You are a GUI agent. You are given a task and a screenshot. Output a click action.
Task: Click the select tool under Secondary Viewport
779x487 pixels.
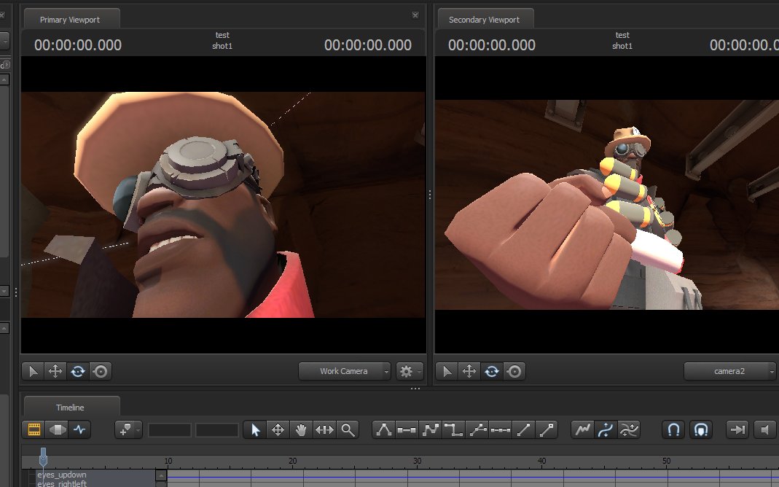447,371
